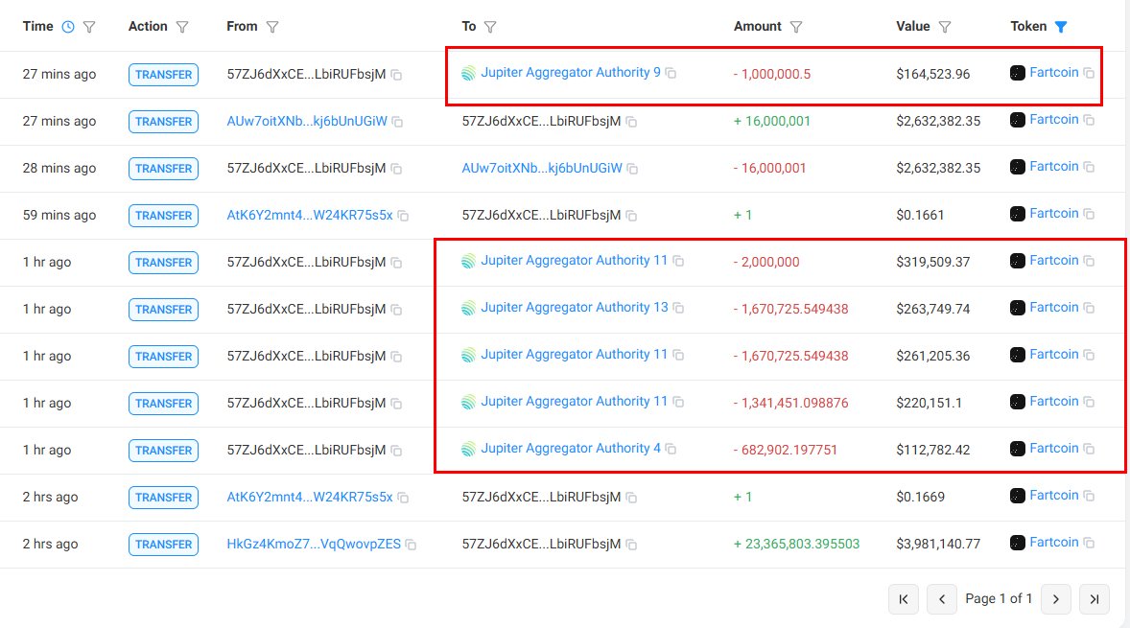
Task: Select the value $164,523.96
Action: [x=933, y=74]
